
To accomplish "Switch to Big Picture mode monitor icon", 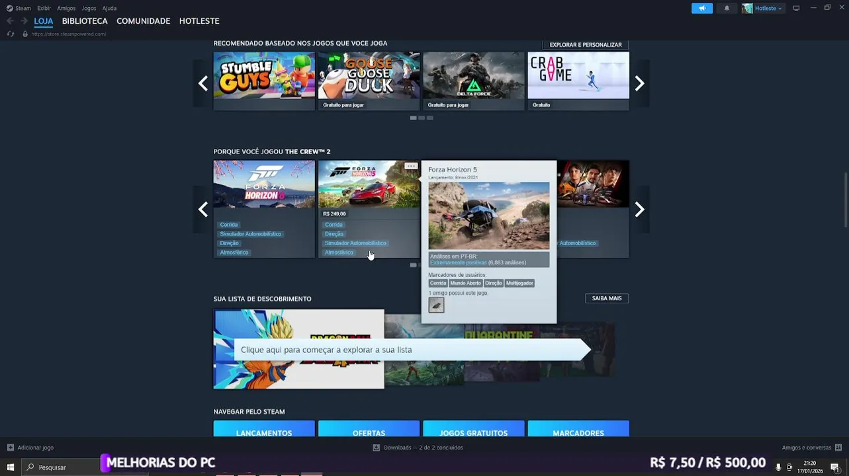I will (x=796, y=8).
